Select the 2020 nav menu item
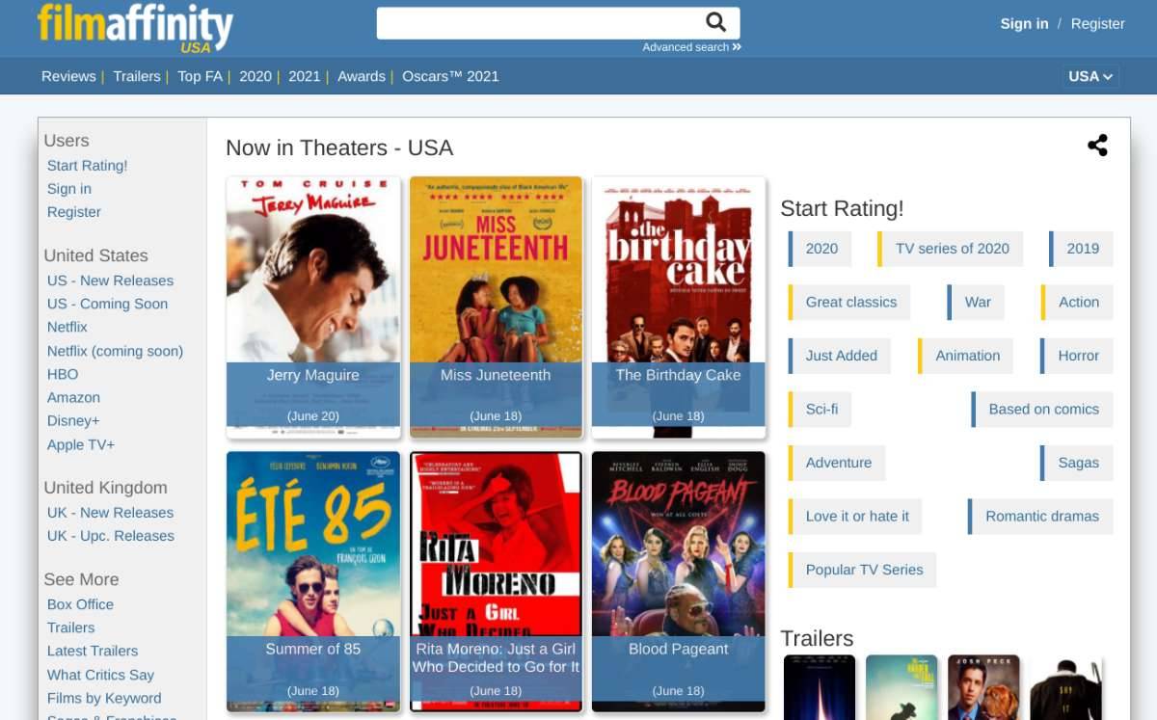 coord(256,76)
